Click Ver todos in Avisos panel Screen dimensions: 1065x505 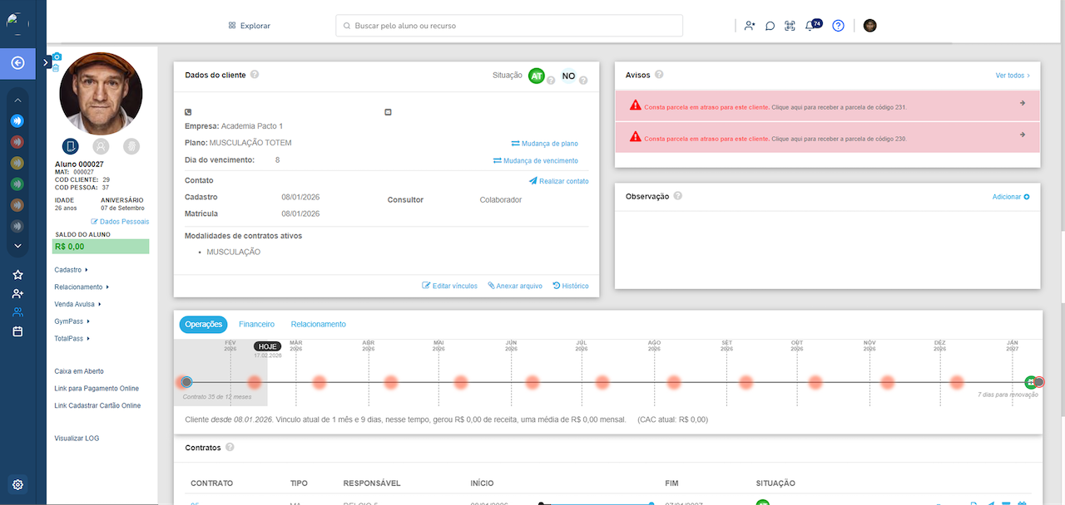(1012, 76)
